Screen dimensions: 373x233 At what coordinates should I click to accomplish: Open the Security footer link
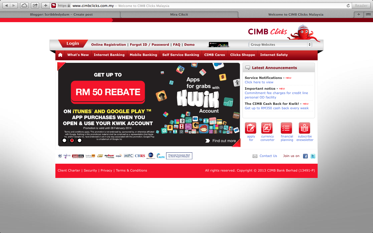90,170
